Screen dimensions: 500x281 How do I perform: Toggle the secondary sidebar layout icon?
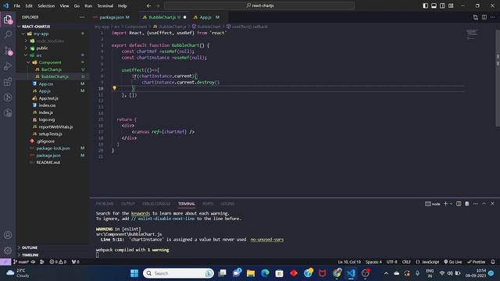click(x=442, y=5)
